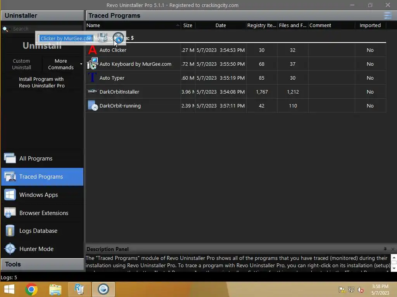This screenshot has height=297, width=397.
Task: Open the Logs Database module
Action: tap(42, 231)
